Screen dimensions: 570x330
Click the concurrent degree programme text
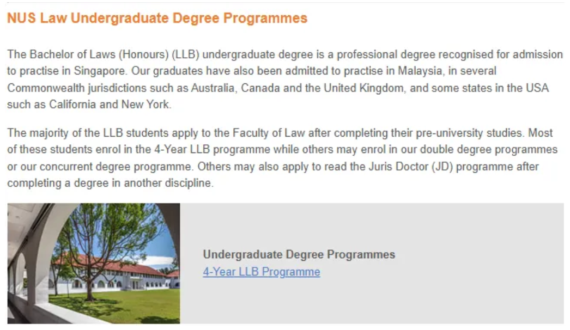pyautogui.click(x=115, y=167)
